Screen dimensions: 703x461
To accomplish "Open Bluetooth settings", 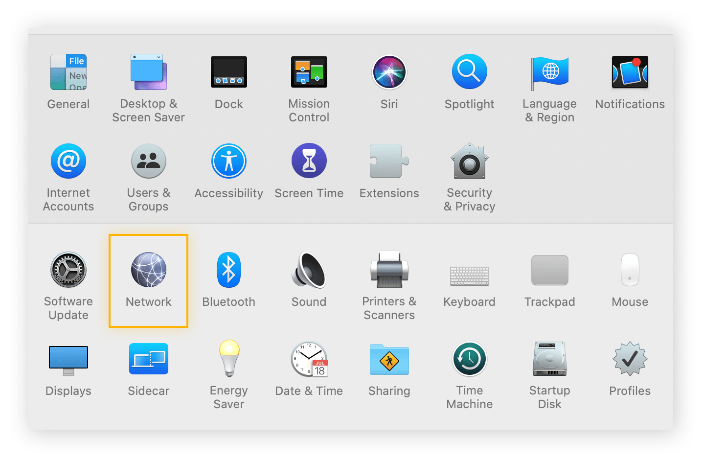I will click(x=228, y=270).
